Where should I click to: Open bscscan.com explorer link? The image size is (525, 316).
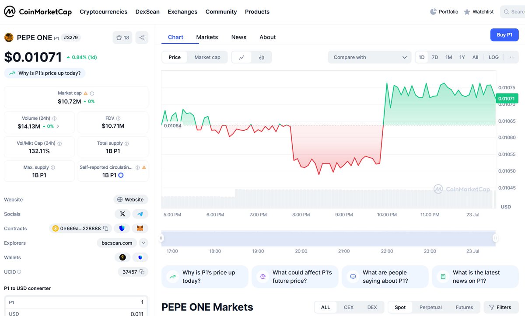click(117, 243)
